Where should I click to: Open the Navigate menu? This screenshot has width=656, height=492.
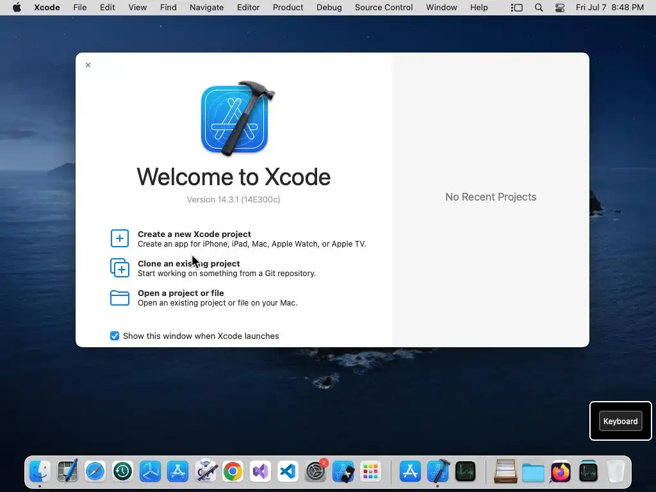(207, 8)
